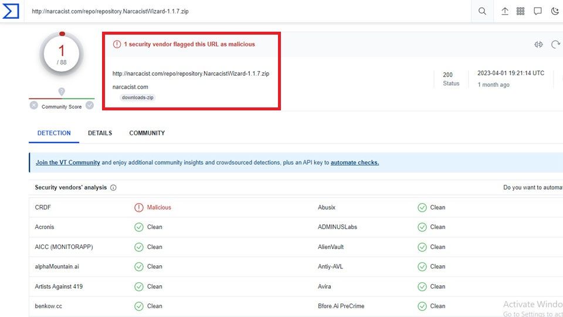Click the search magnifier icon
Viewport: 563px width, 317px height.
(482, 11)
